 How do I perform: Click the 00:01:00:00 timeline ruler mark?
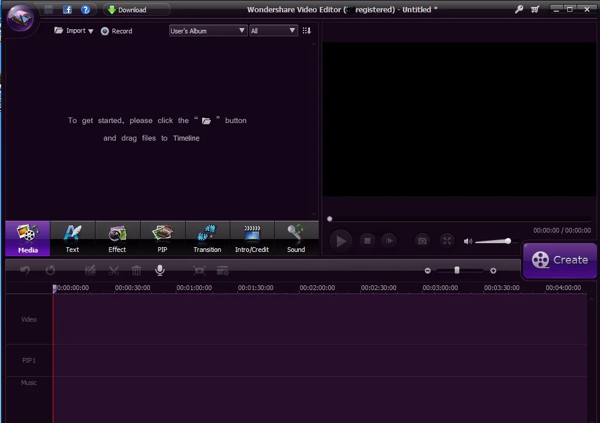coord(194,288)
